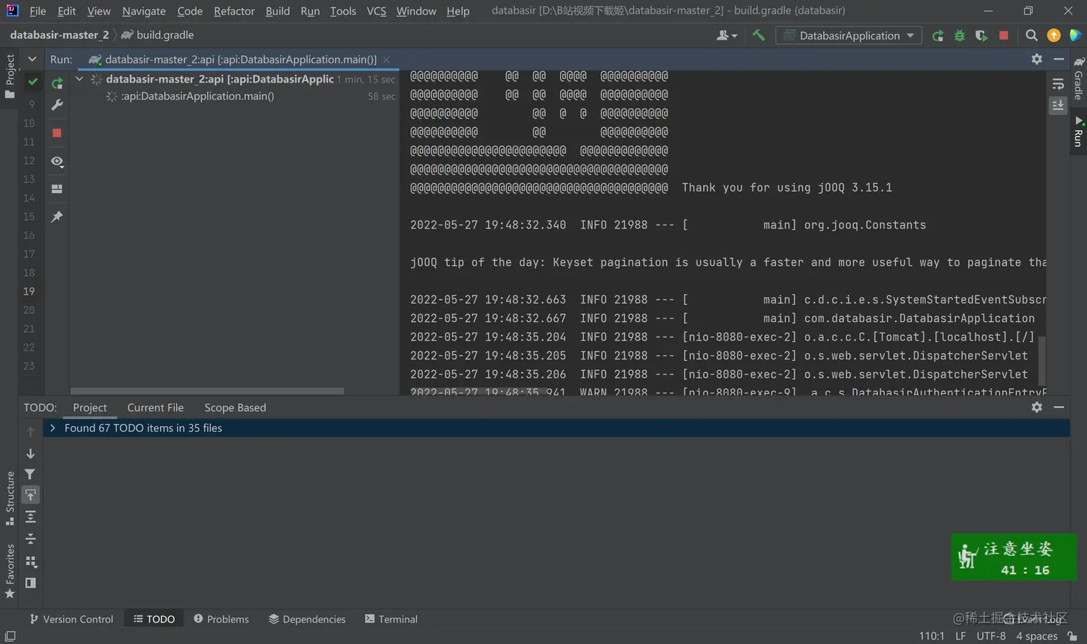The image size is (1087, 644).
Task: Open the File menu
Action: pos(37,11)
